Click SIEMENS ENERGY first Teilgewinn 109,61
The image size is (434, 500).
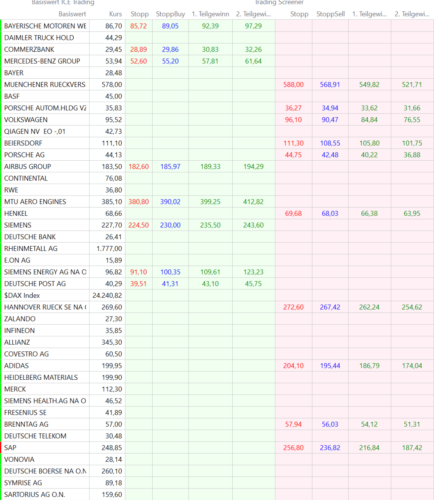[x=210, y=272]
